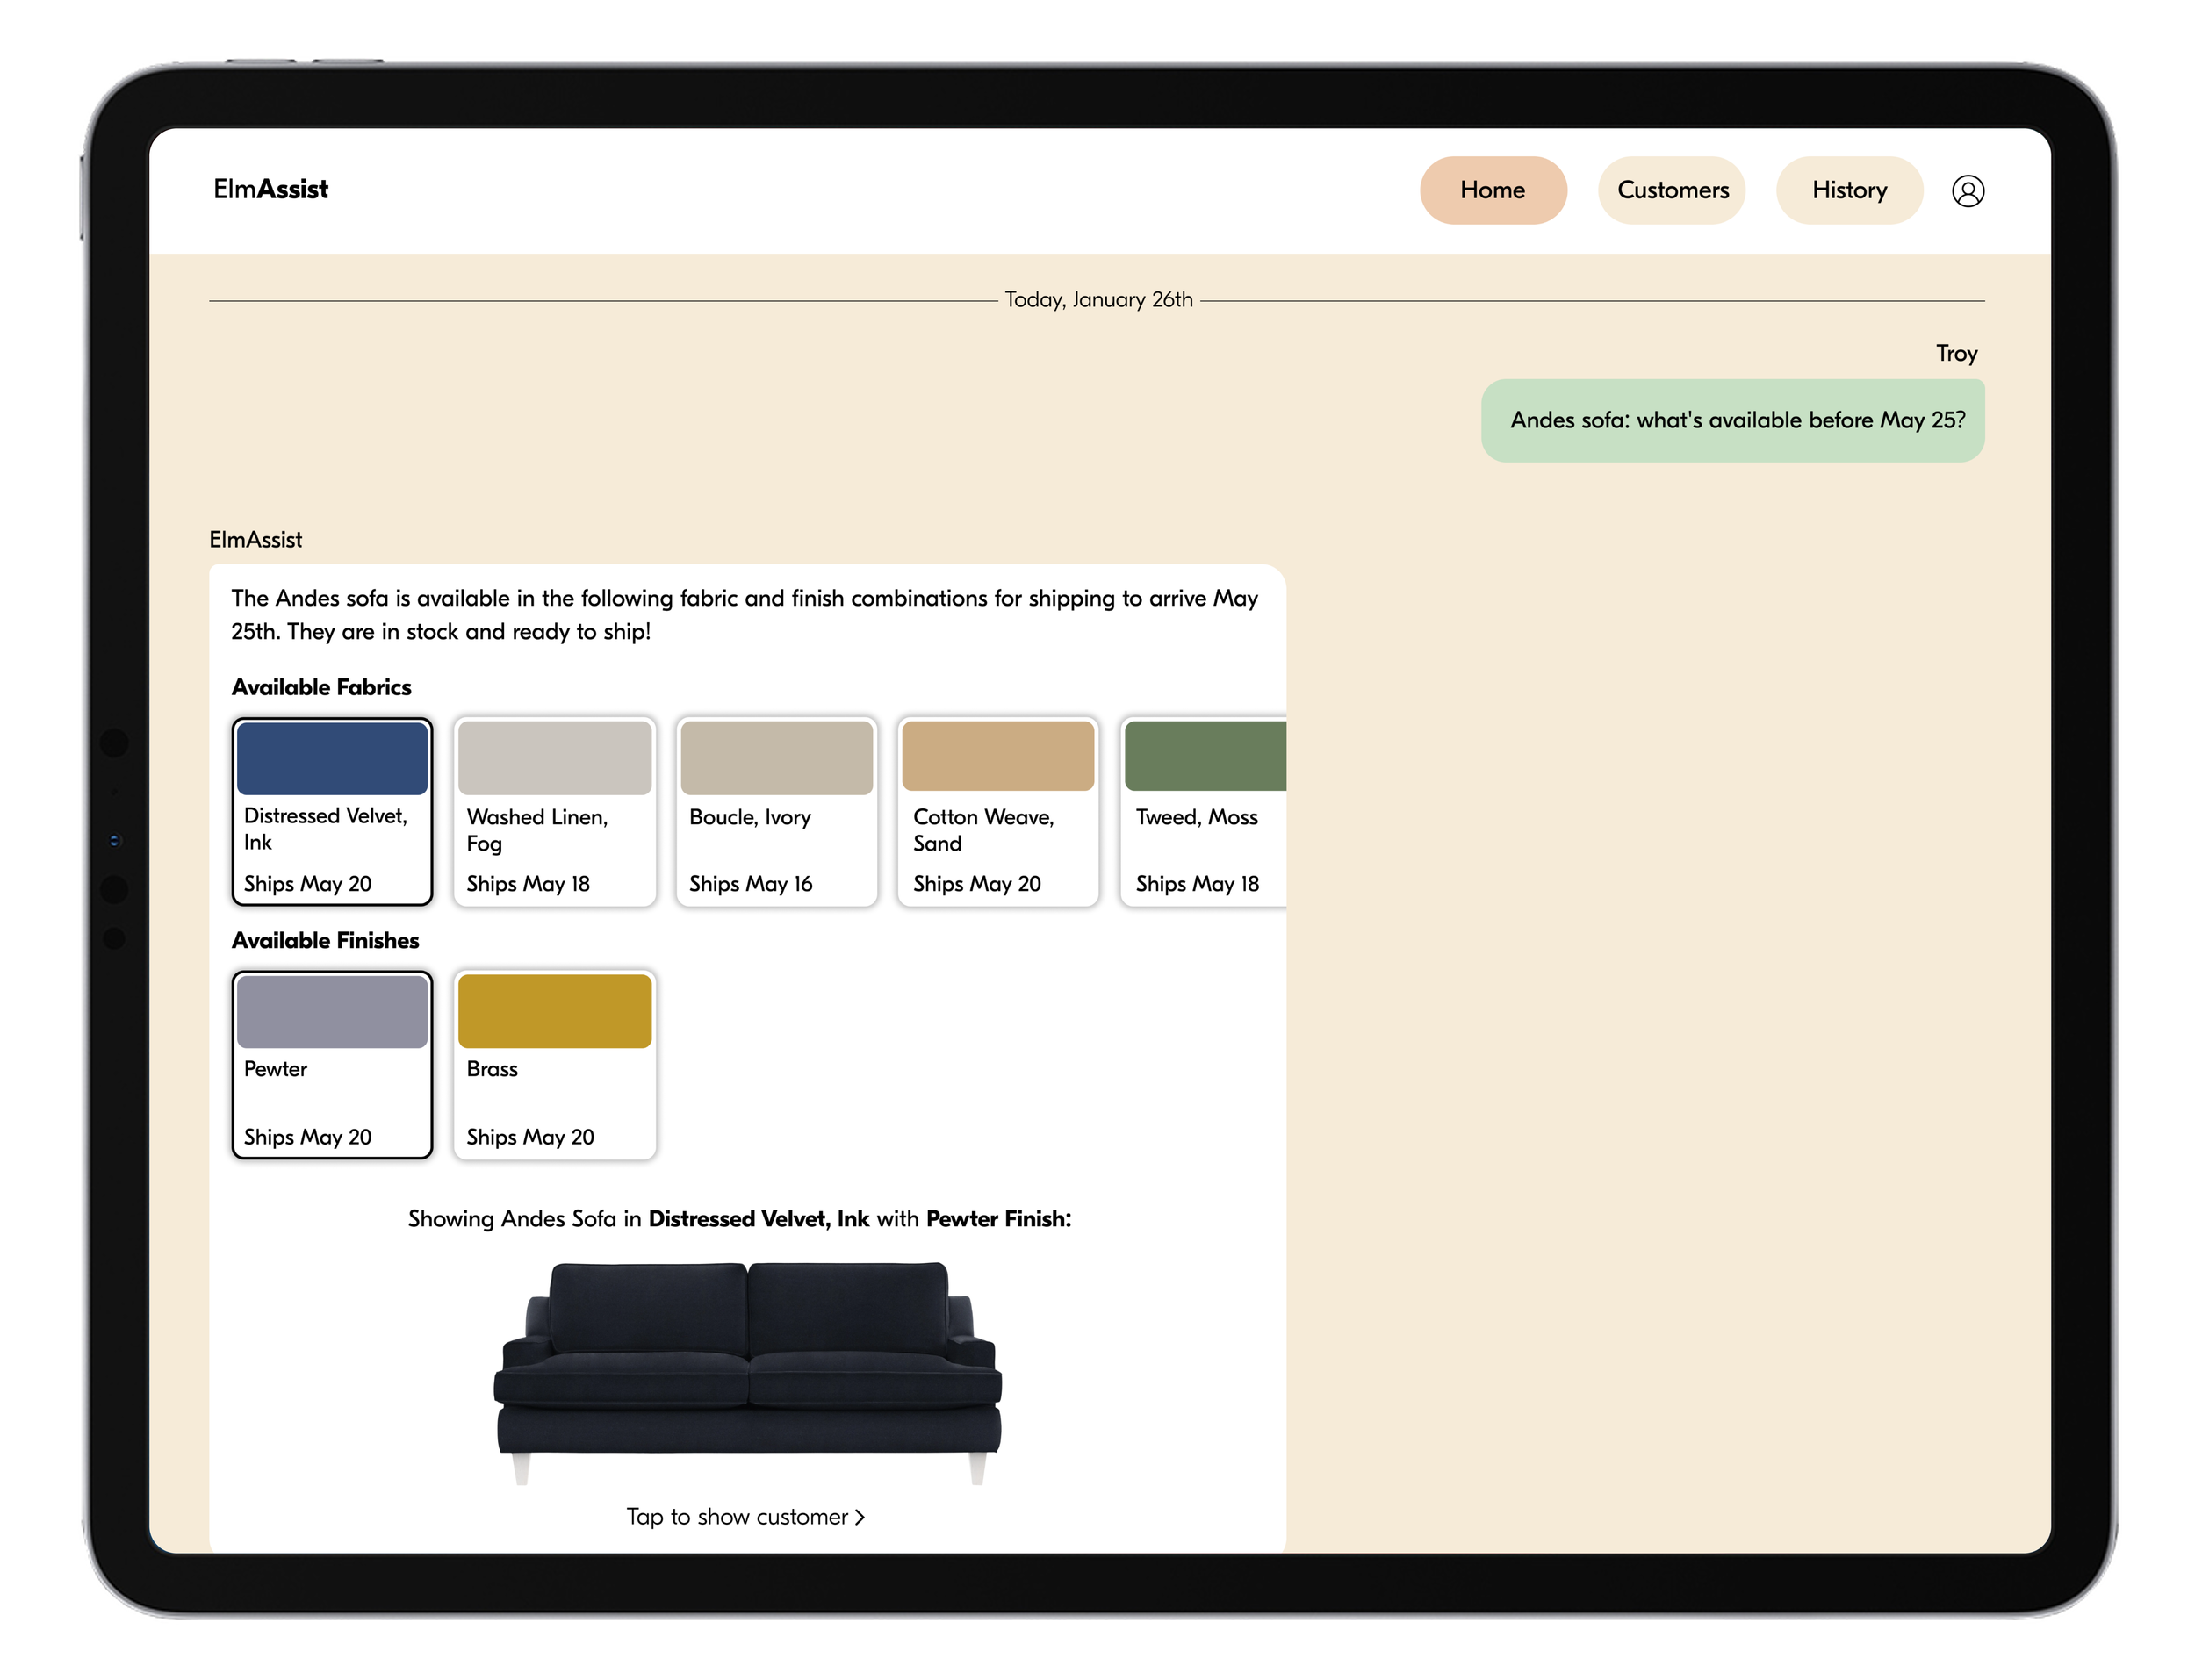The image size is (2195, 1680).
Task: Choose Washed Linen, Fog fabric swatch
Action: tap(554, 811)
